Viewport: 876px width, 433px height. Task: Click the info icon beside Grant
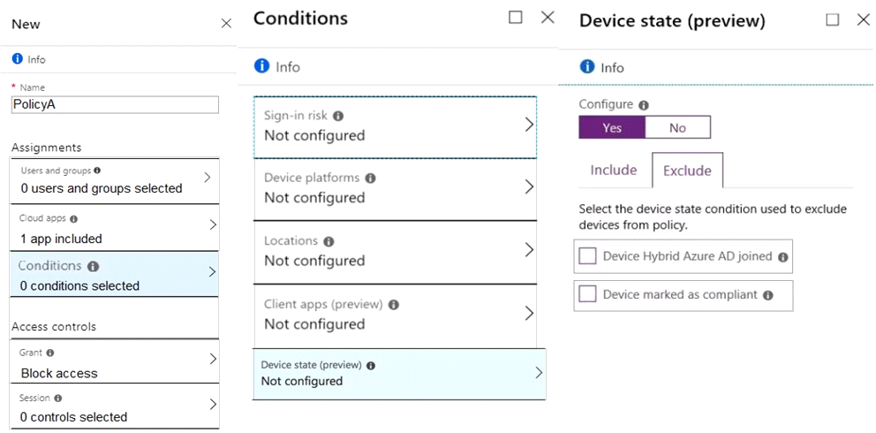tap(50, 353)
